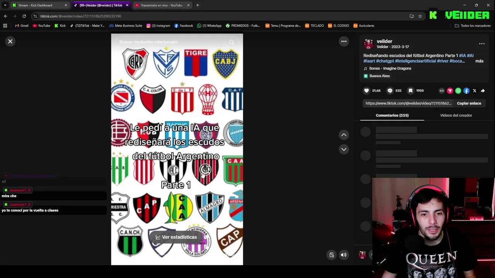Share the video to Facebook
Image resolution: width=495 pixels, height=278 pixels.
(466, 91)
